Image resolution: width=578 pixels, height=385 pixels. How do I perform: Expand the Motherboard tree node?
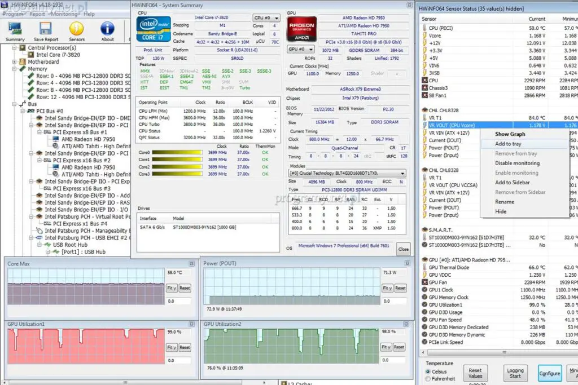pyautogui.click(x=14, y=62)
